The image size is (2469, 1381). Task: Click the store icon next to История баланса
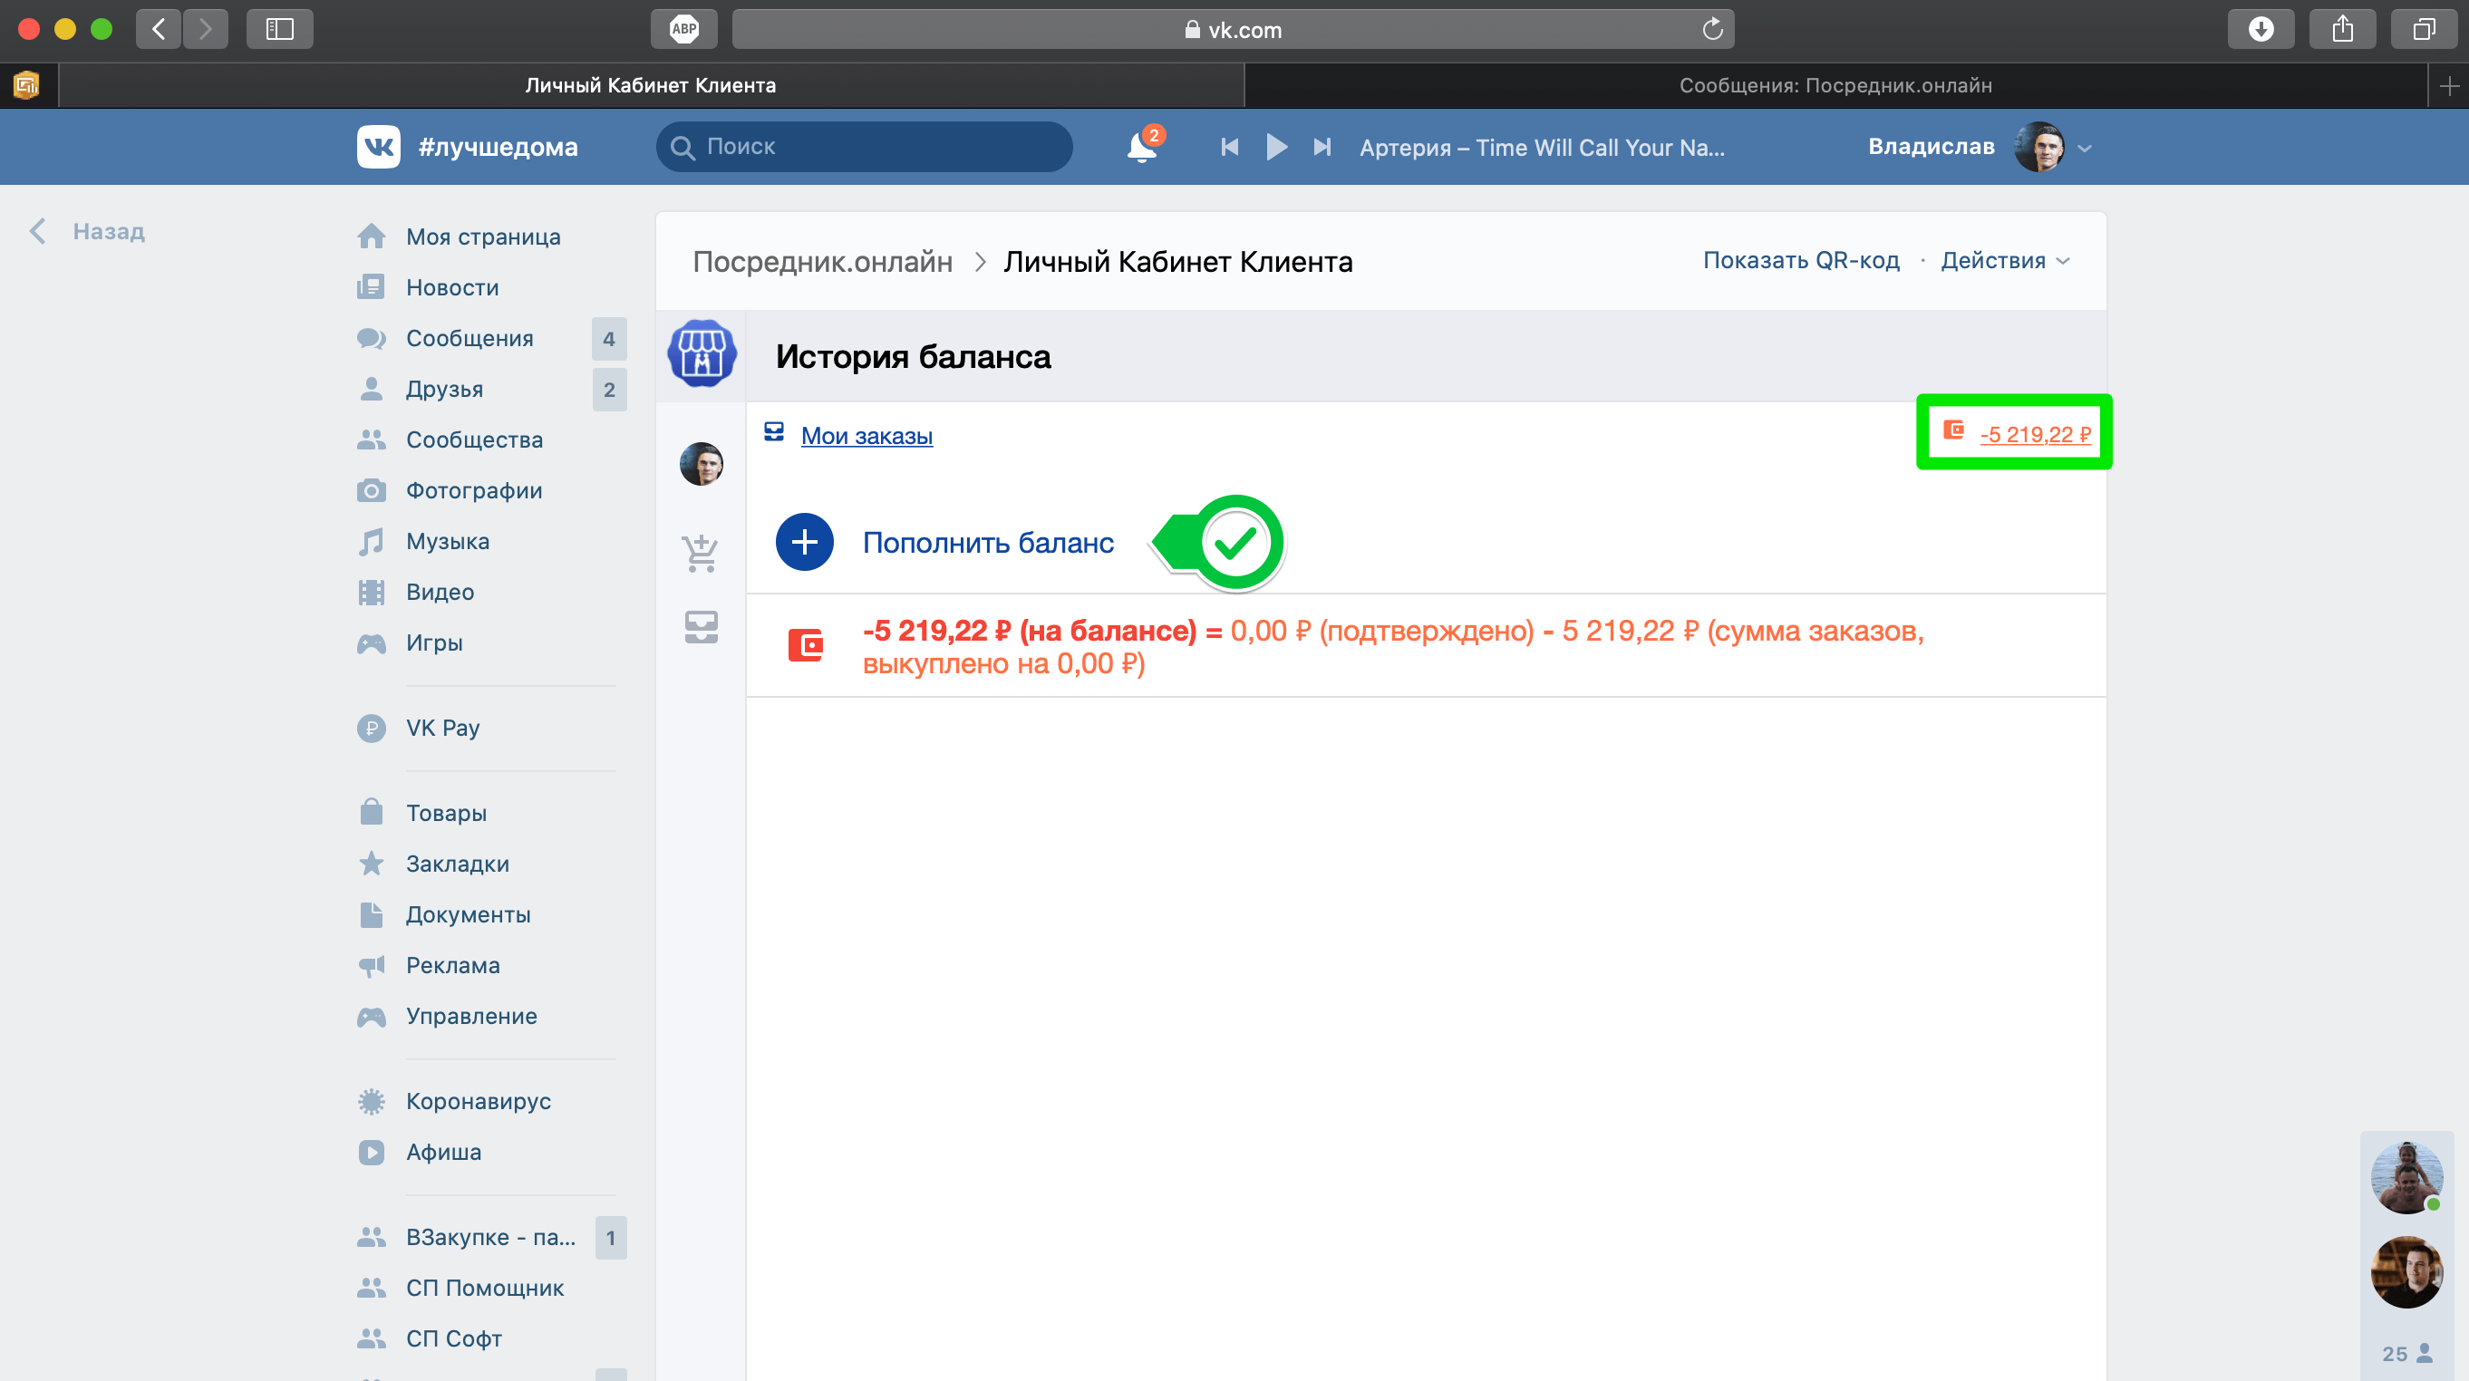click(702, 353)
